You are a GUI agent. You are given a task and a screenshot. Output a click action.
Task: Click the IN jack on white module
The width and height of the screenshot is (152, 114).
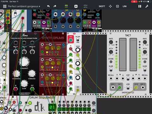pyautogui.click(x=71, y=49)
